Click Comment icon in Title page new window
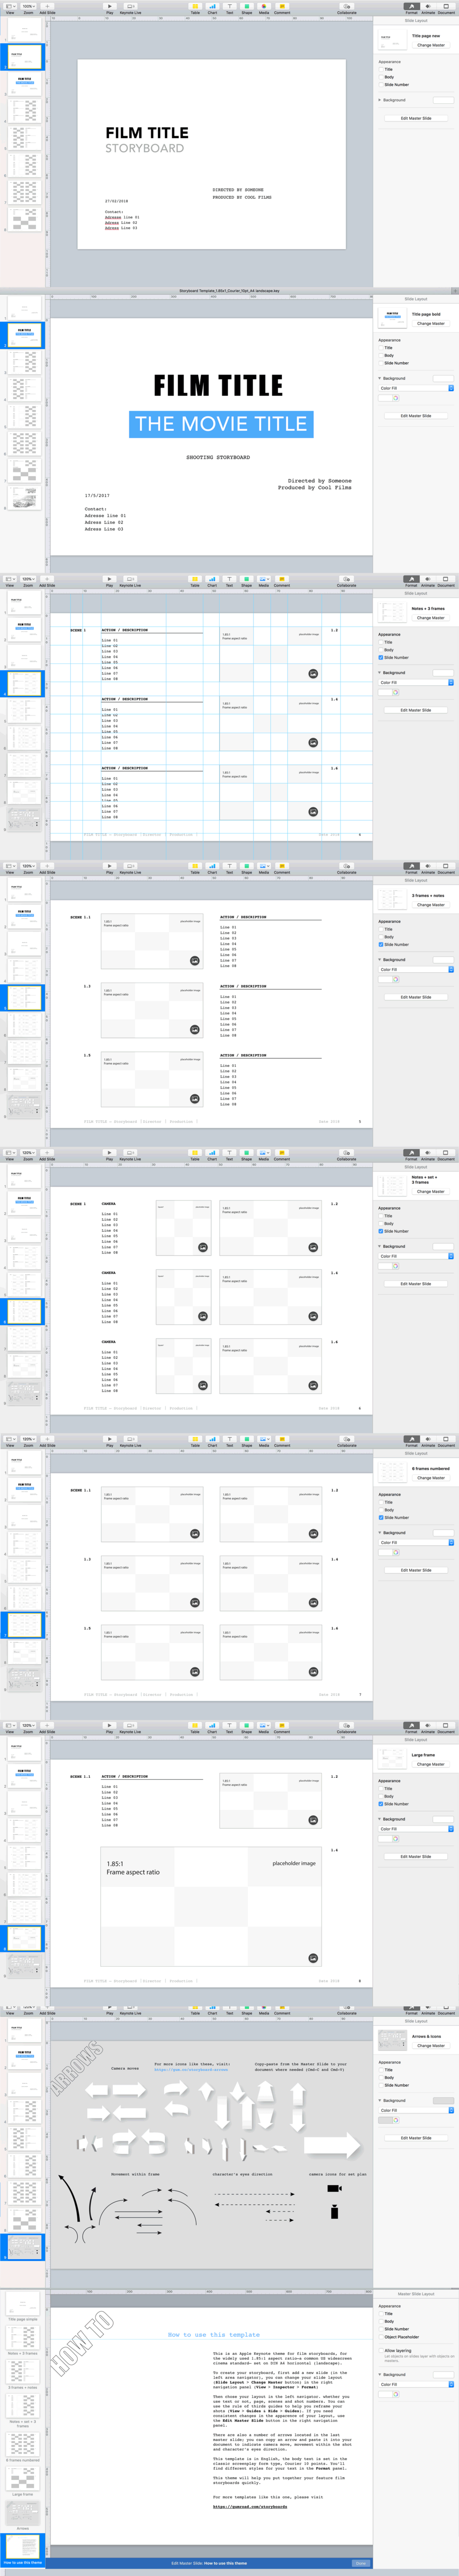The image size is (459, 2576). pos(282,6)
